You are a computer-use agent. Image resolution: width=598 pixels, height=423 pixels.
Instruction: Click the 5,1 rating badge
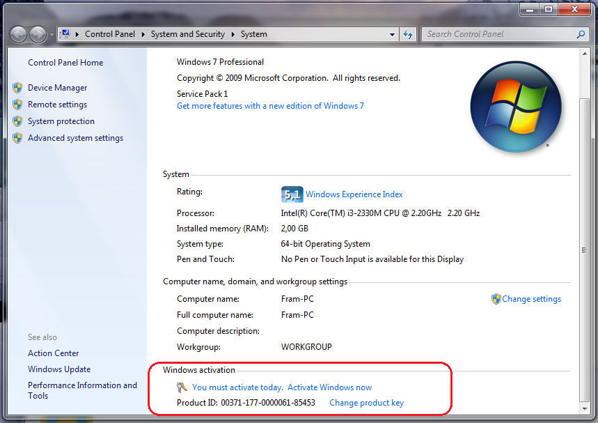click(292, 194)
